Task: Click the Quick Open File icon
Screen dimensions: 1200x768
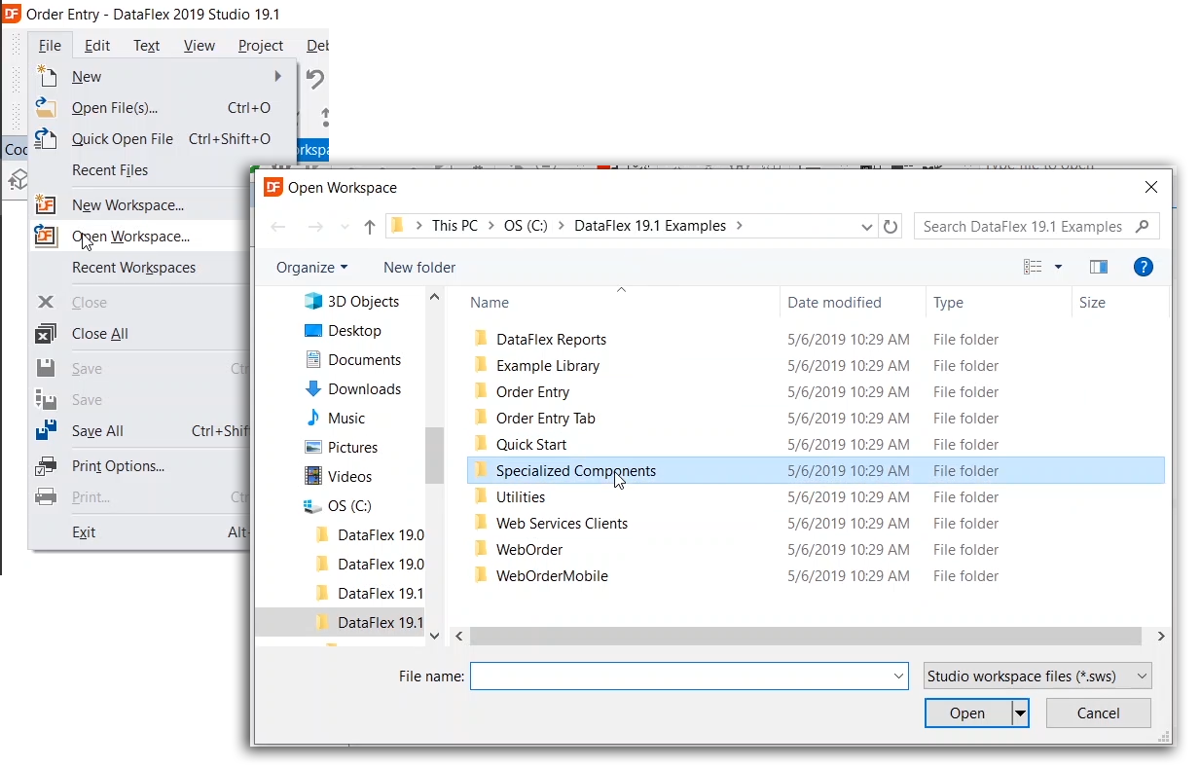Action: click(x=46, y=139)
